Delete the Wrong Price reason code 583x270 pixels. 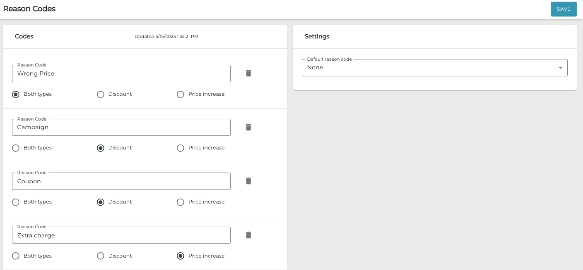click(x=248, y=73)
